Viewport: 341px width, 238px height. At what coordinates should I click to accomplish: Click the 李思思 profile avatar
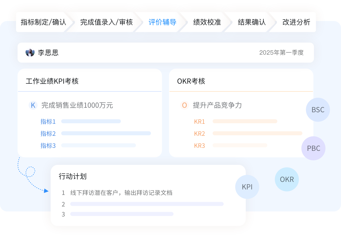[x=30, y=53]
